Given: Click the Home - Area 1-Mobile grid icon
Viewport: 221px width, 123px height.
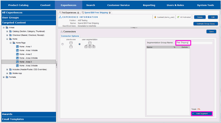Looking at the screenshot, I should click(17, 50).
